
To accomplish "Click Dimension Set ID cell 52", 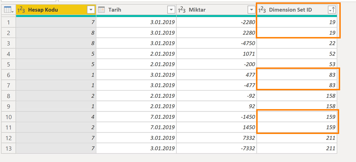I will point(297,54).
